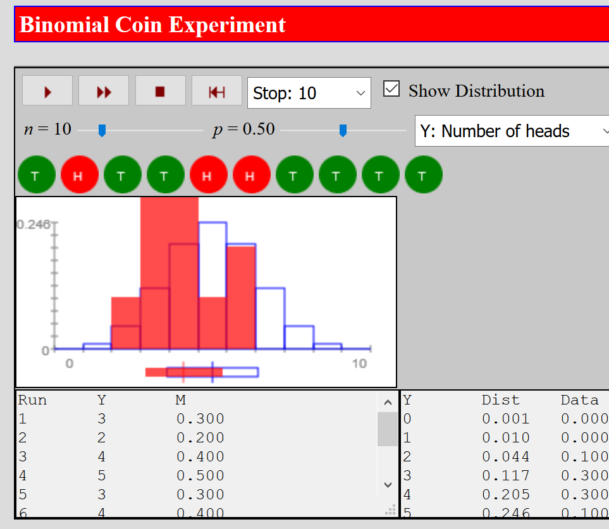Click the 0.246 axis label on the graph
Screen dimensions: 609x529
click(34, 224)
